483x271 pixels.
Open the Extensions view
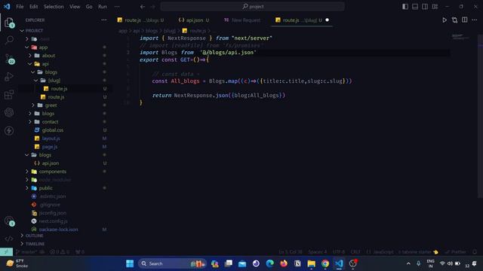pos(9,95)
